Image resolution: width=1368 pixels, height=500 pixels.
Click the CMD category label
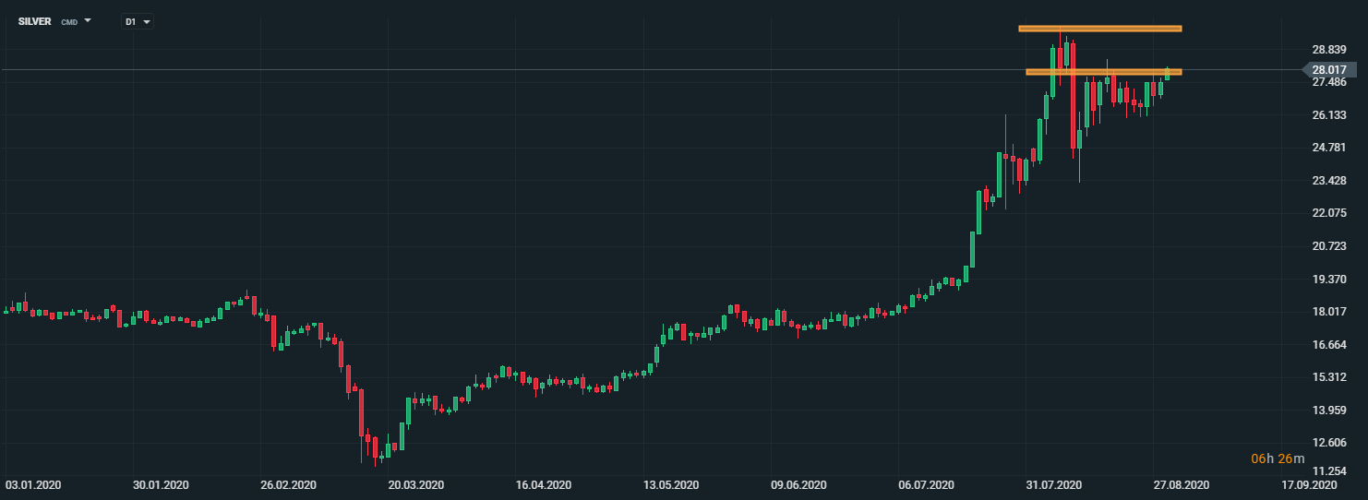(x=69, y=21)
